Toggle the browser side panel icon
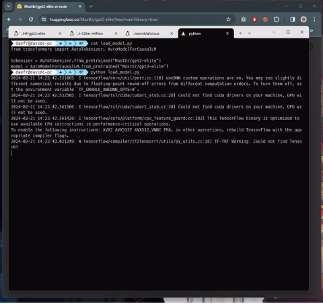The height and width of the screenshot is (304, 323). pyautogui.click(x=293, y=20)
